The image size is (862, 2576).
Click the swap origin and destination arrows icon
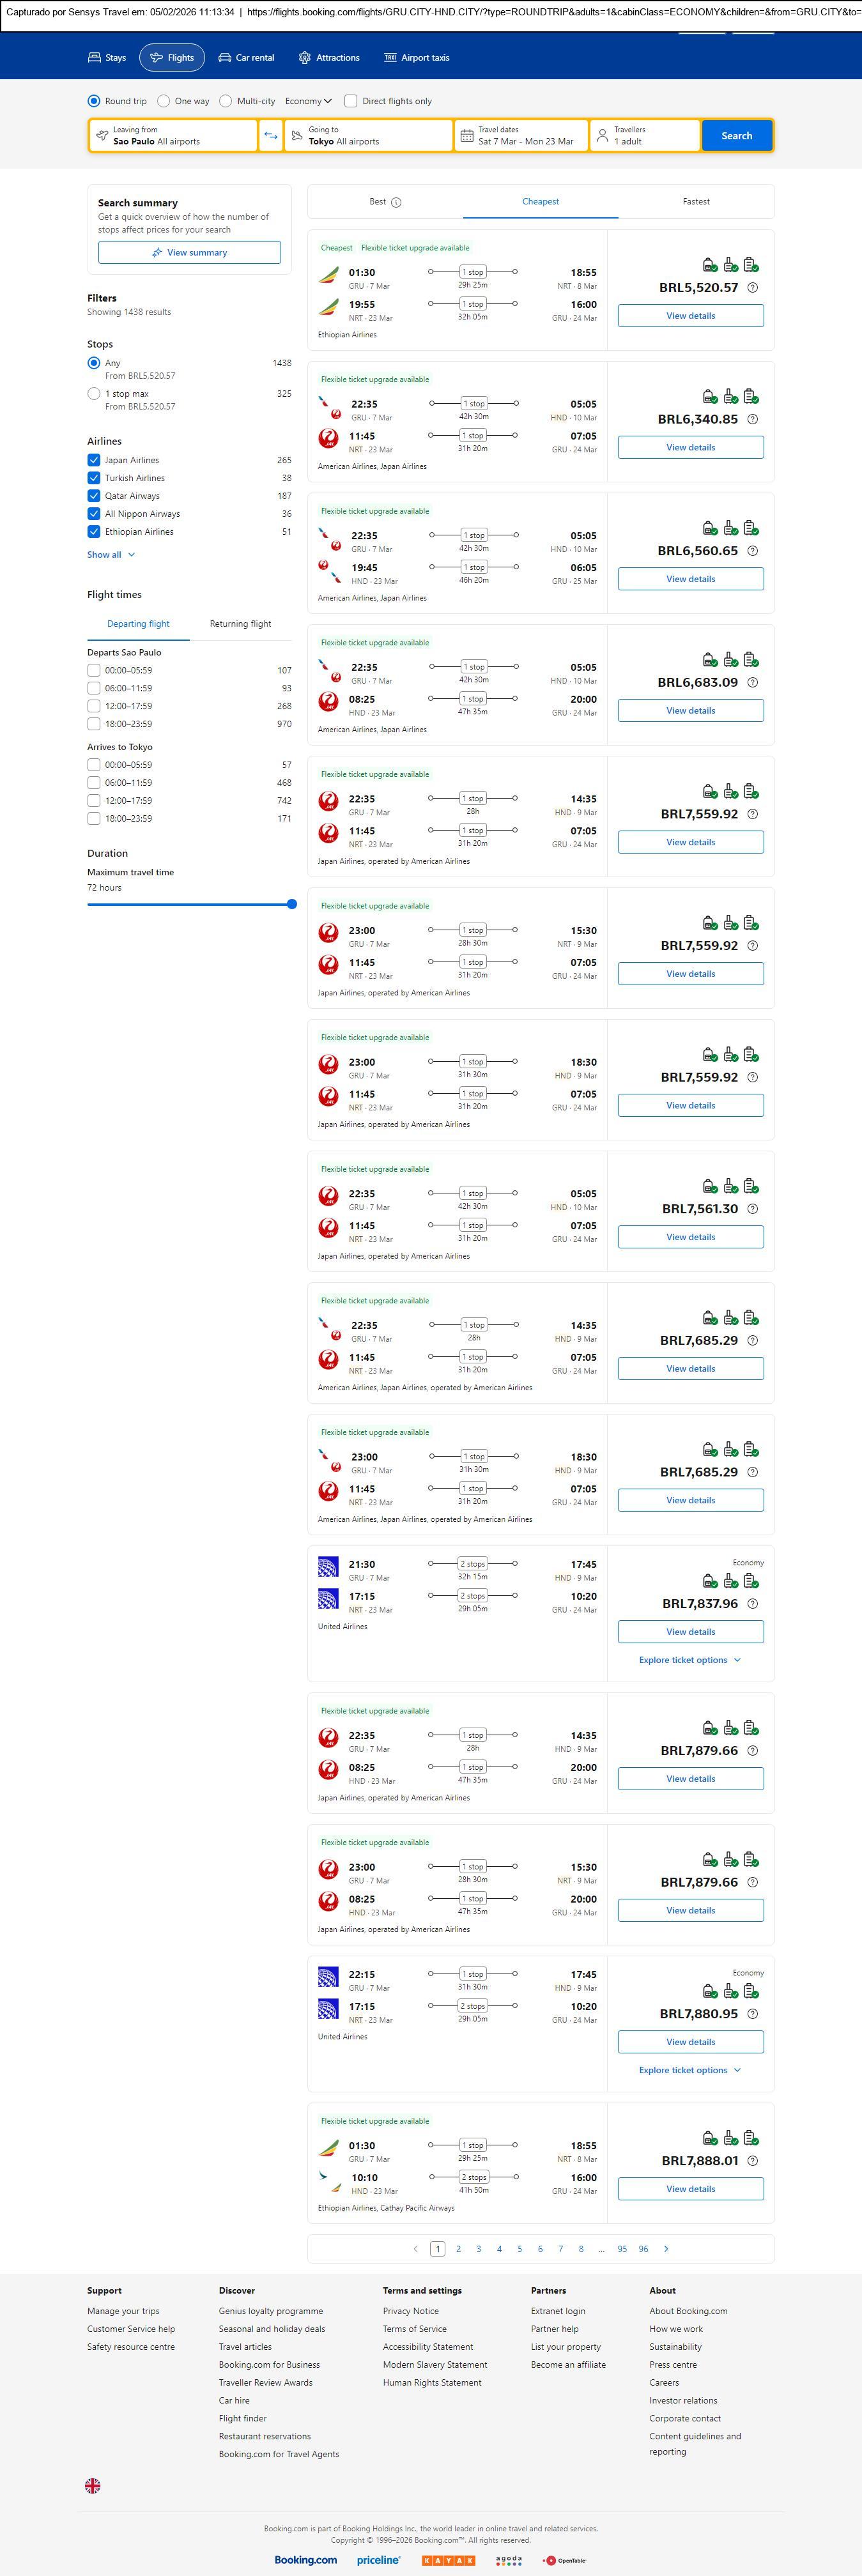(x=270, y=136)
